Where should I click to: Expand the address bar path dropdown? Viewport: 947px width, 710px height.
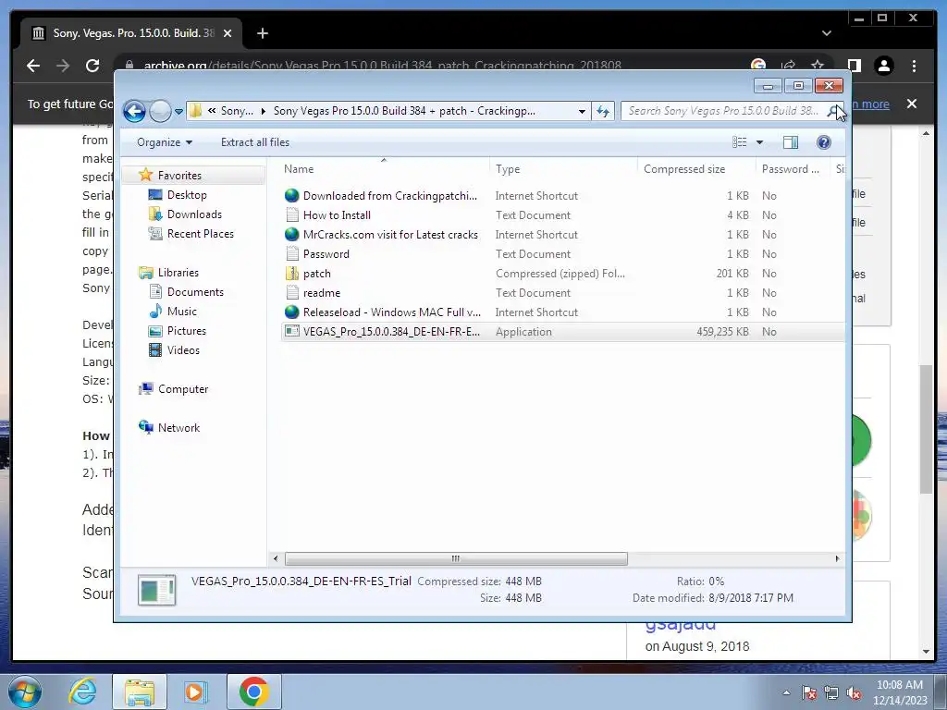click(582, 111)
